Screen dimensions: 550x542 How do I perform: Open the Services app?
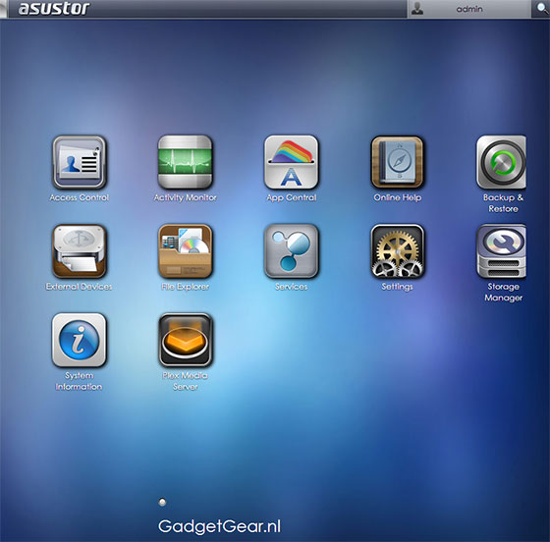pos(291,251)
